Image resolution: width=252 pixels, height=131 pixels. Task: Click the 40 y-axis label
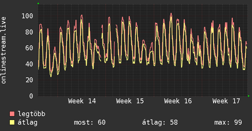(29, 64)
